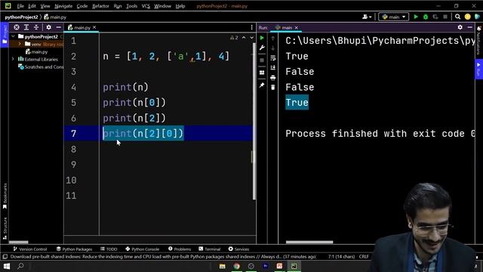Click the warnings count indicator in editor

(x=234, y=38)
